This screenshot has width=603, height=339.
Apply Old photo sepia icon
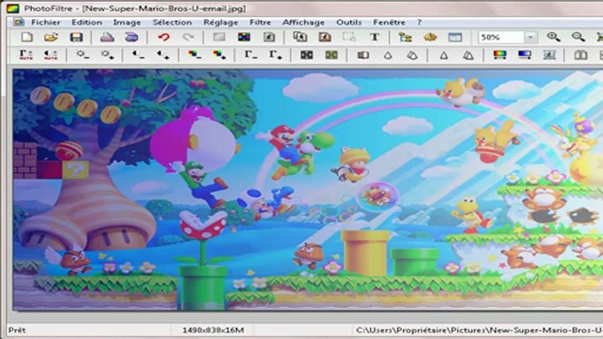331,55
